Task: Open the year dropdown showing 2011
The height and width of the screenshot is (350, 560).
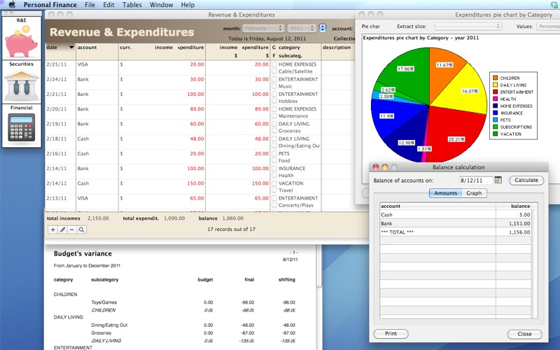Action: pyautogui.click(x=302, y=28)
